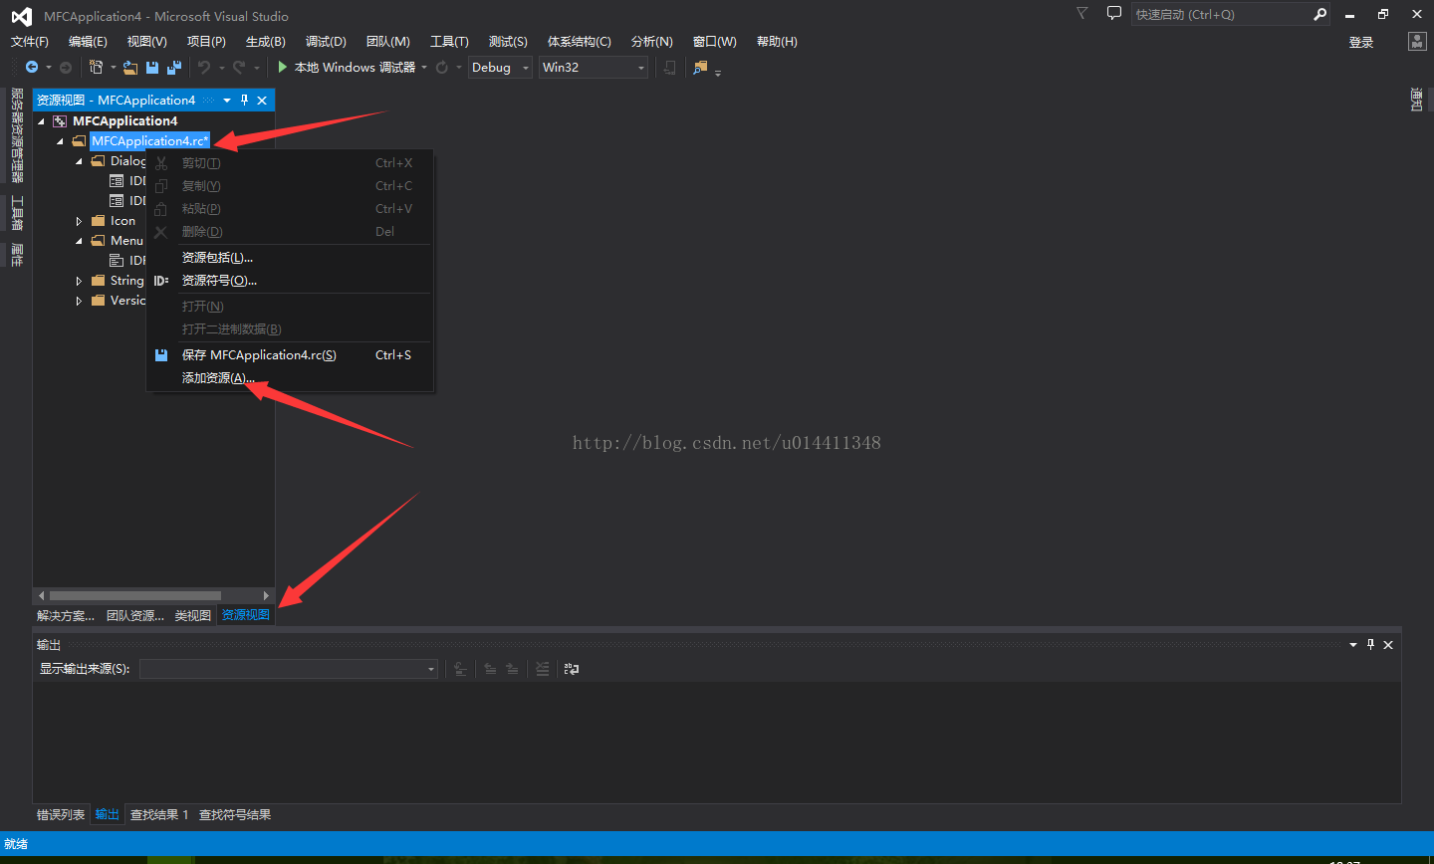Click clear all icon in 输出 toolbar
Image resolution: width=1434 pixels, height=864 pixels.
(x=542, y=669)
